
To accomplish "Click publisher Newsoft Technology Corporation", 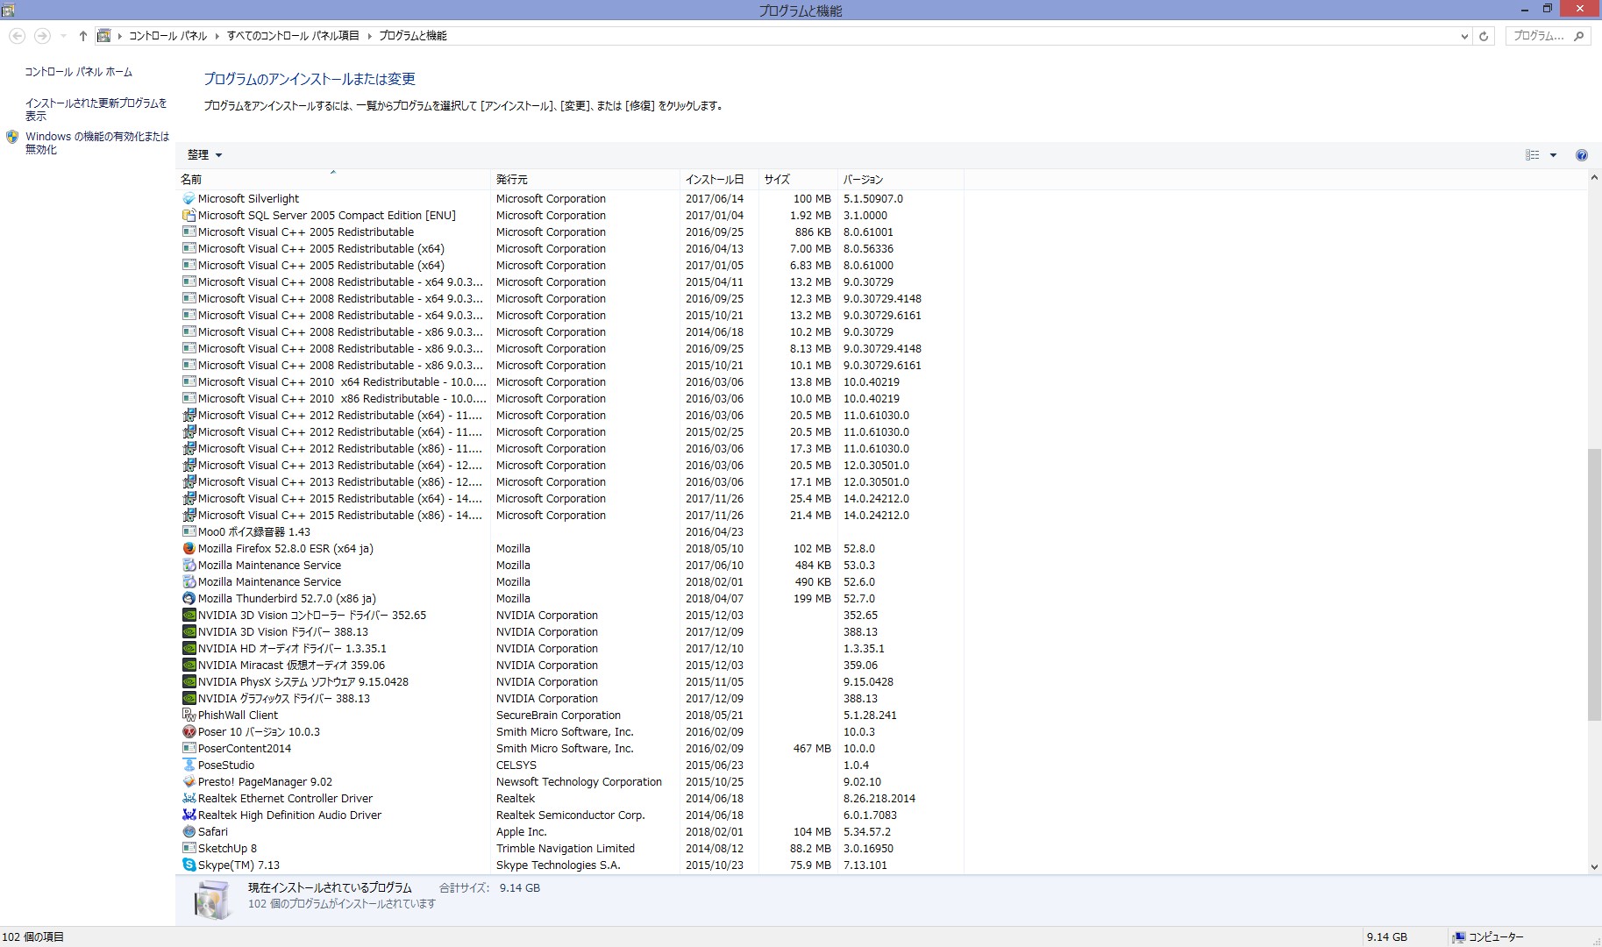I will coord(579,782).
